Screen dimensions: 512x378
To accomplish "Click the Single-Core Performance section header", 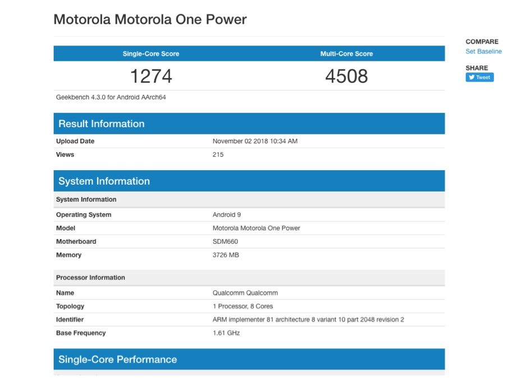I will point(117,359).
